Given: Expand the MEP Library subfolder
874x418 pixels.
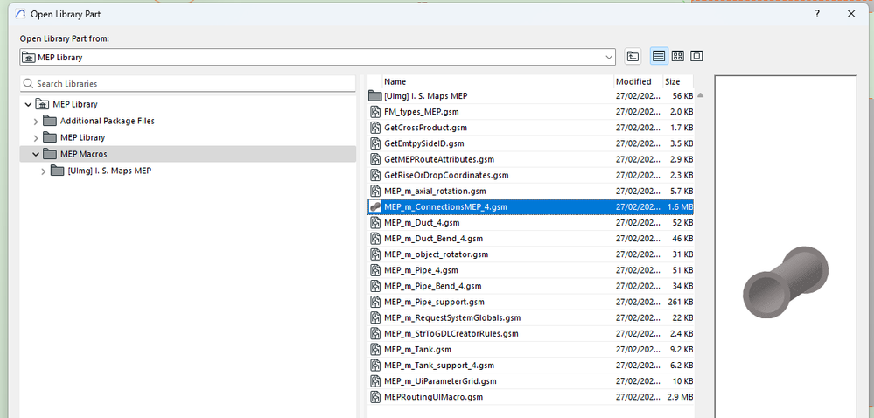Looking at the screenshot, I should tap(36, 137).
